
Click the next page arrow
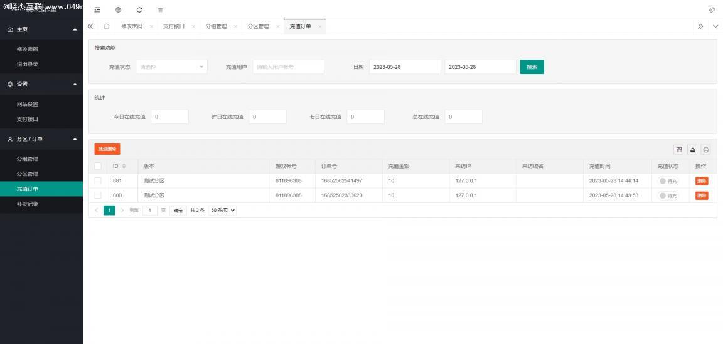122,211
